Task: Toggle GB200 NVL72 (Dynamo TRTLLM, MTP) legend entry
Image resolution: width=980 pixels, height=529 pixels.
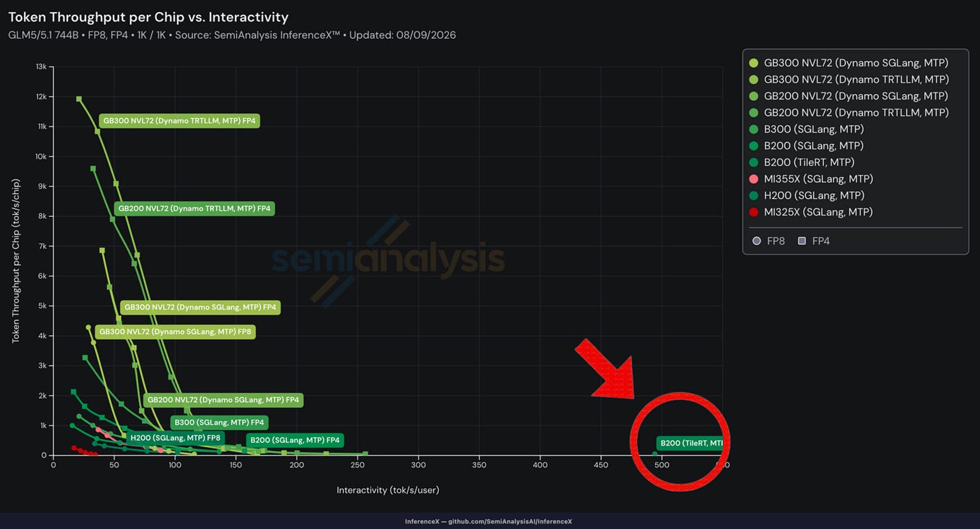Action: (849, 112)
